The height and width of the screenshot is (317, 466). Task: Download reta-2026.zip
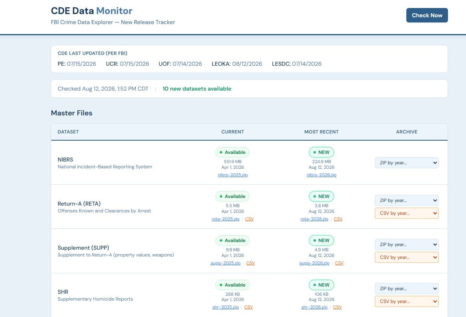click(314, 219)
